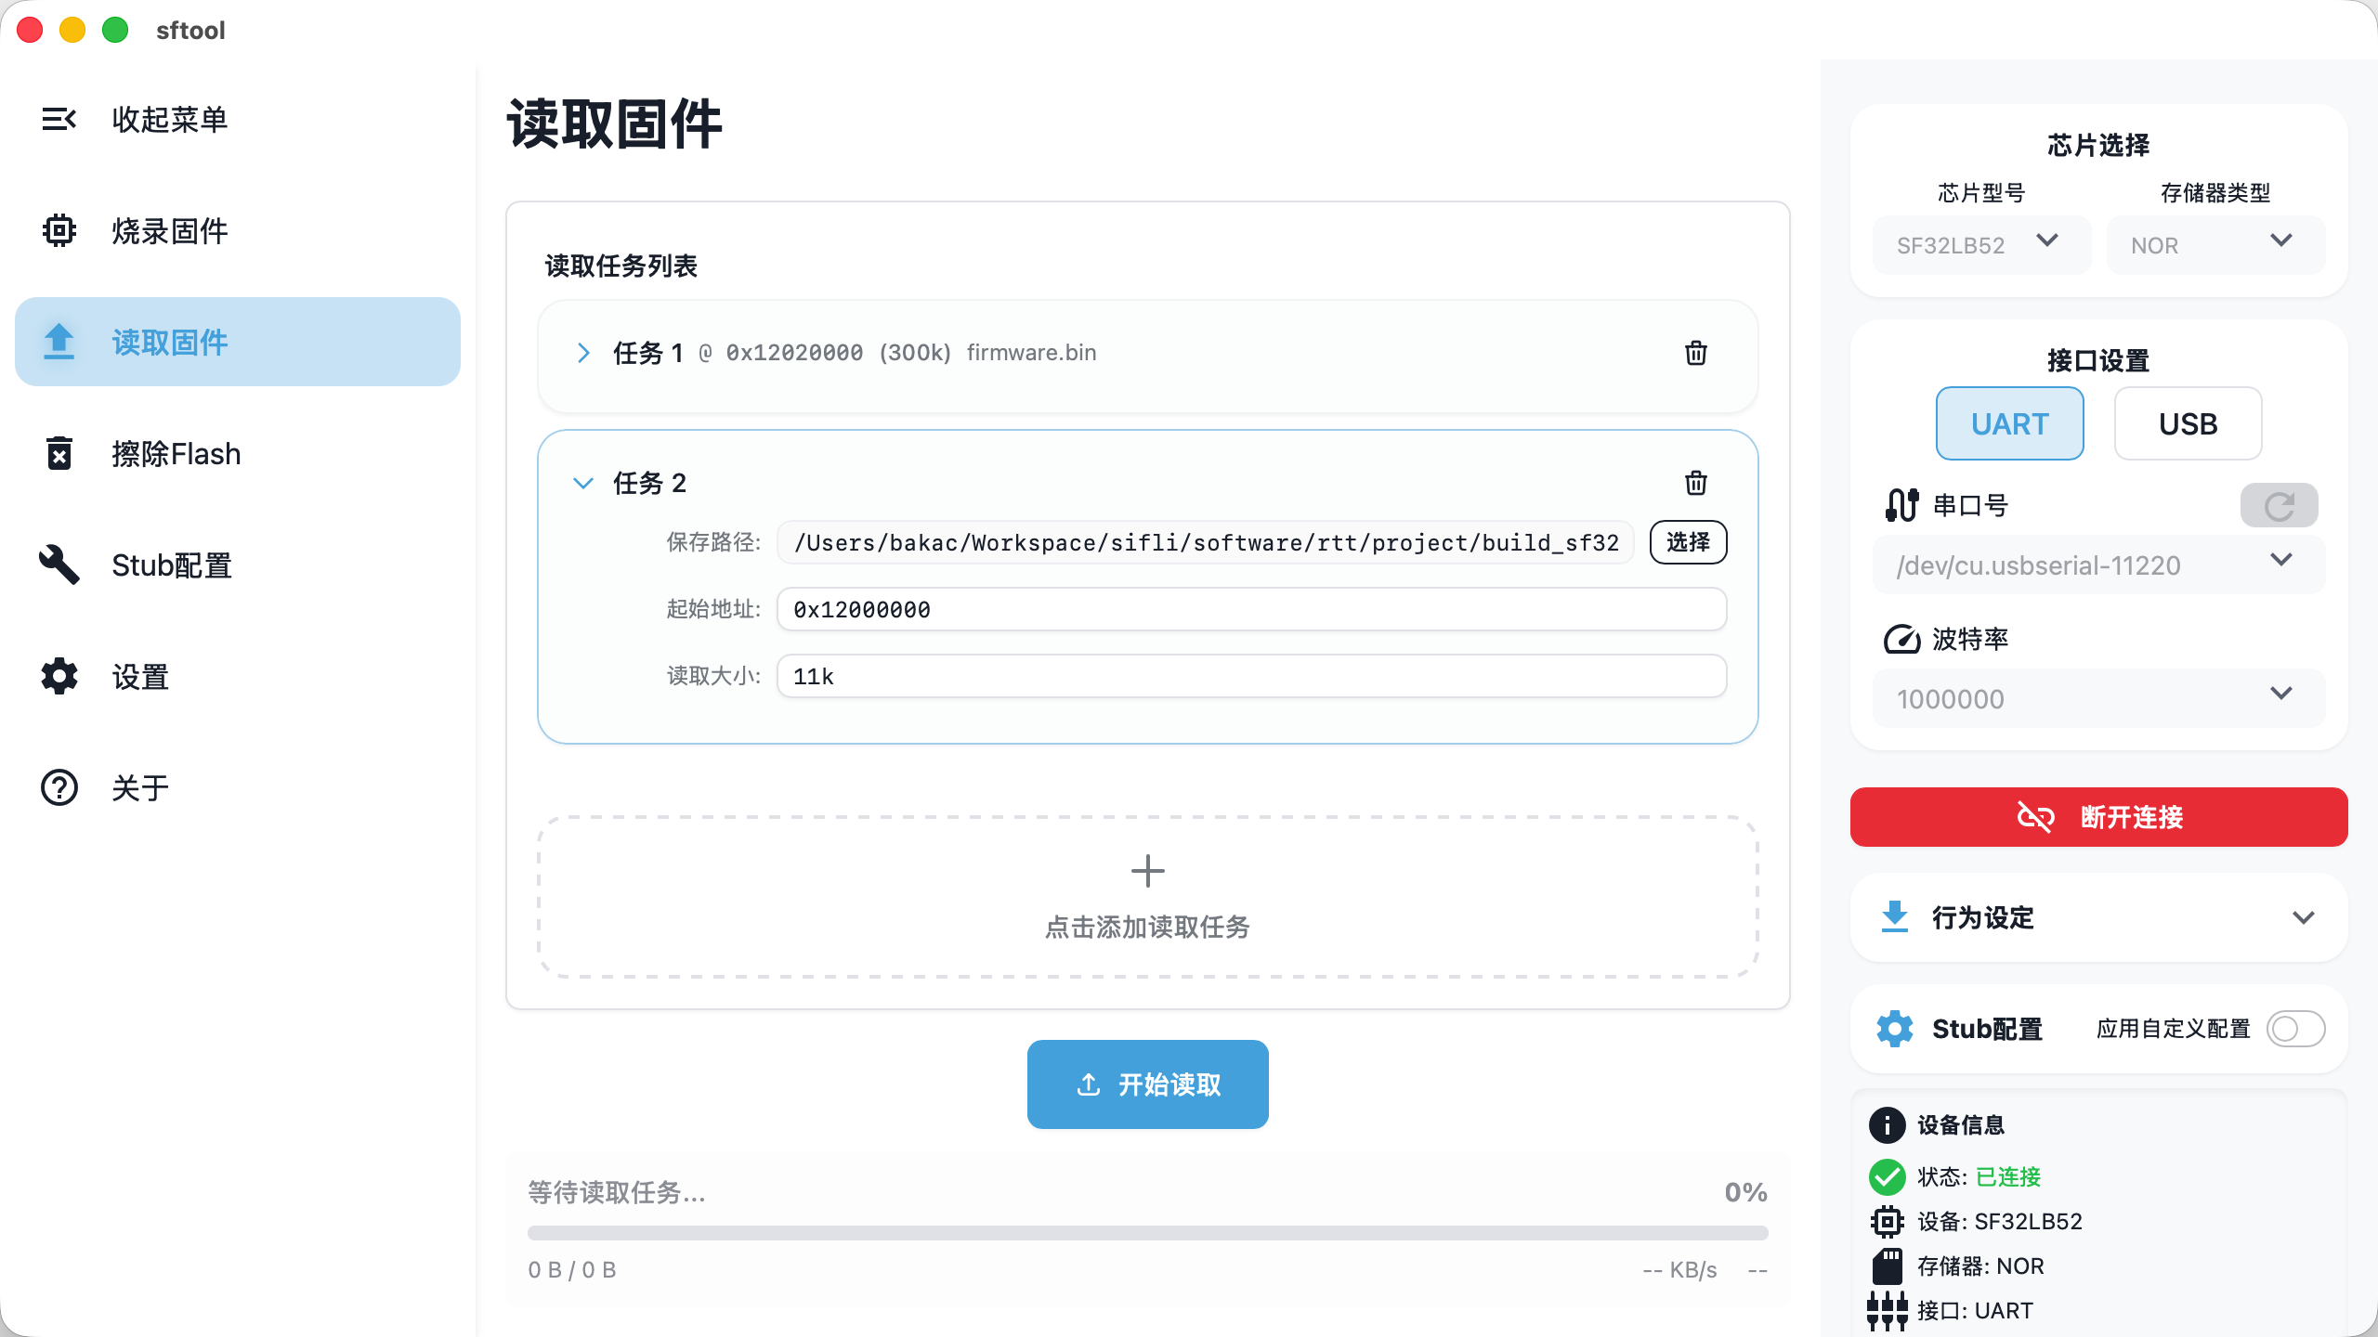The image size is (2378, 1337).
Task: Click the plus icon to add read task
Action: (1147, 871)
